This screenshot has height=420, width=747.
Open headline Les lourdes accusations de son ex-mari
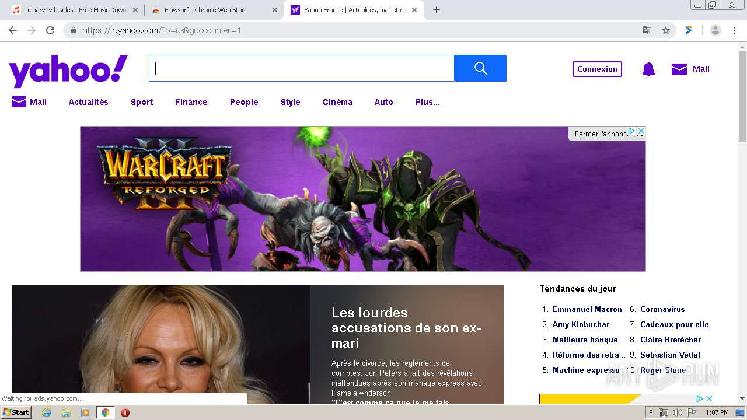(407, 328)
